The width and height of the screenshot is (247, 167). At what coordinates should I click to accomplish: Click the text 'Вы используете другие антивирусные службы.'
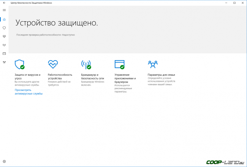27,83
